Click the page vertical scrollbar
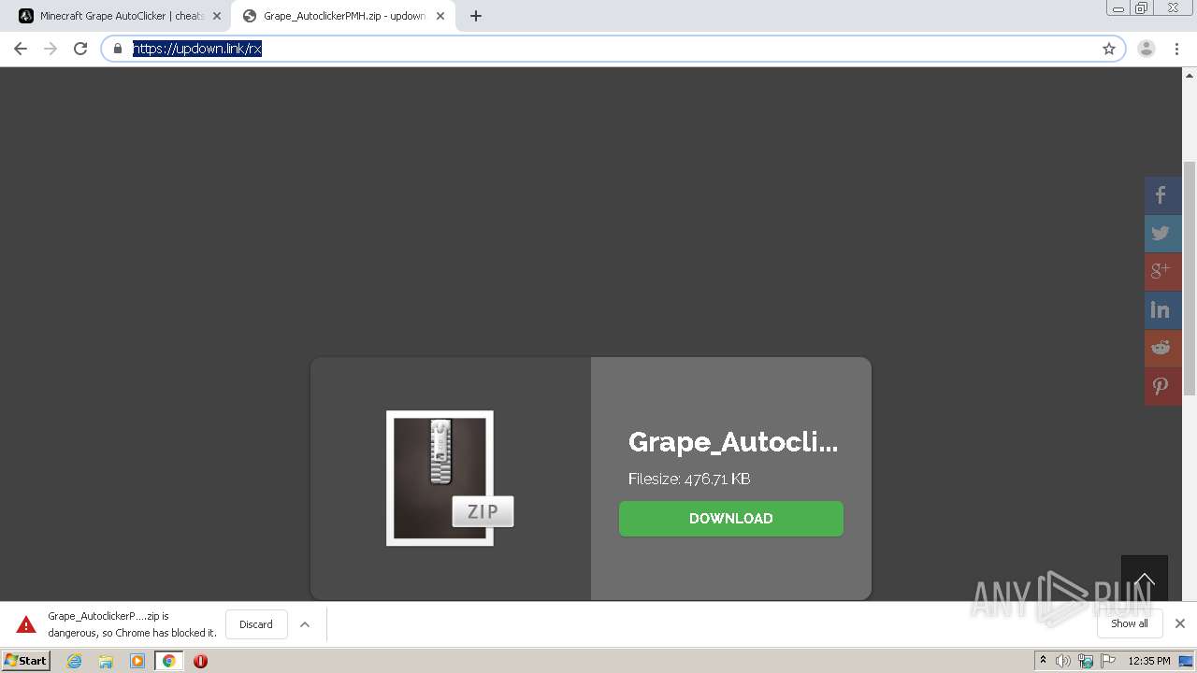Viewport: 1197px width, 673px height. [x=1190, y=278]
